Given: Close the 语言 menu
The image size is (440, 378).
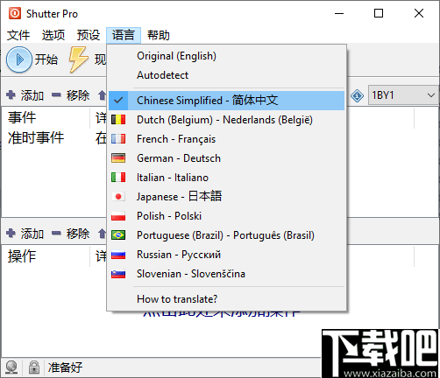Looking at the screenshot, I should 124,35.
